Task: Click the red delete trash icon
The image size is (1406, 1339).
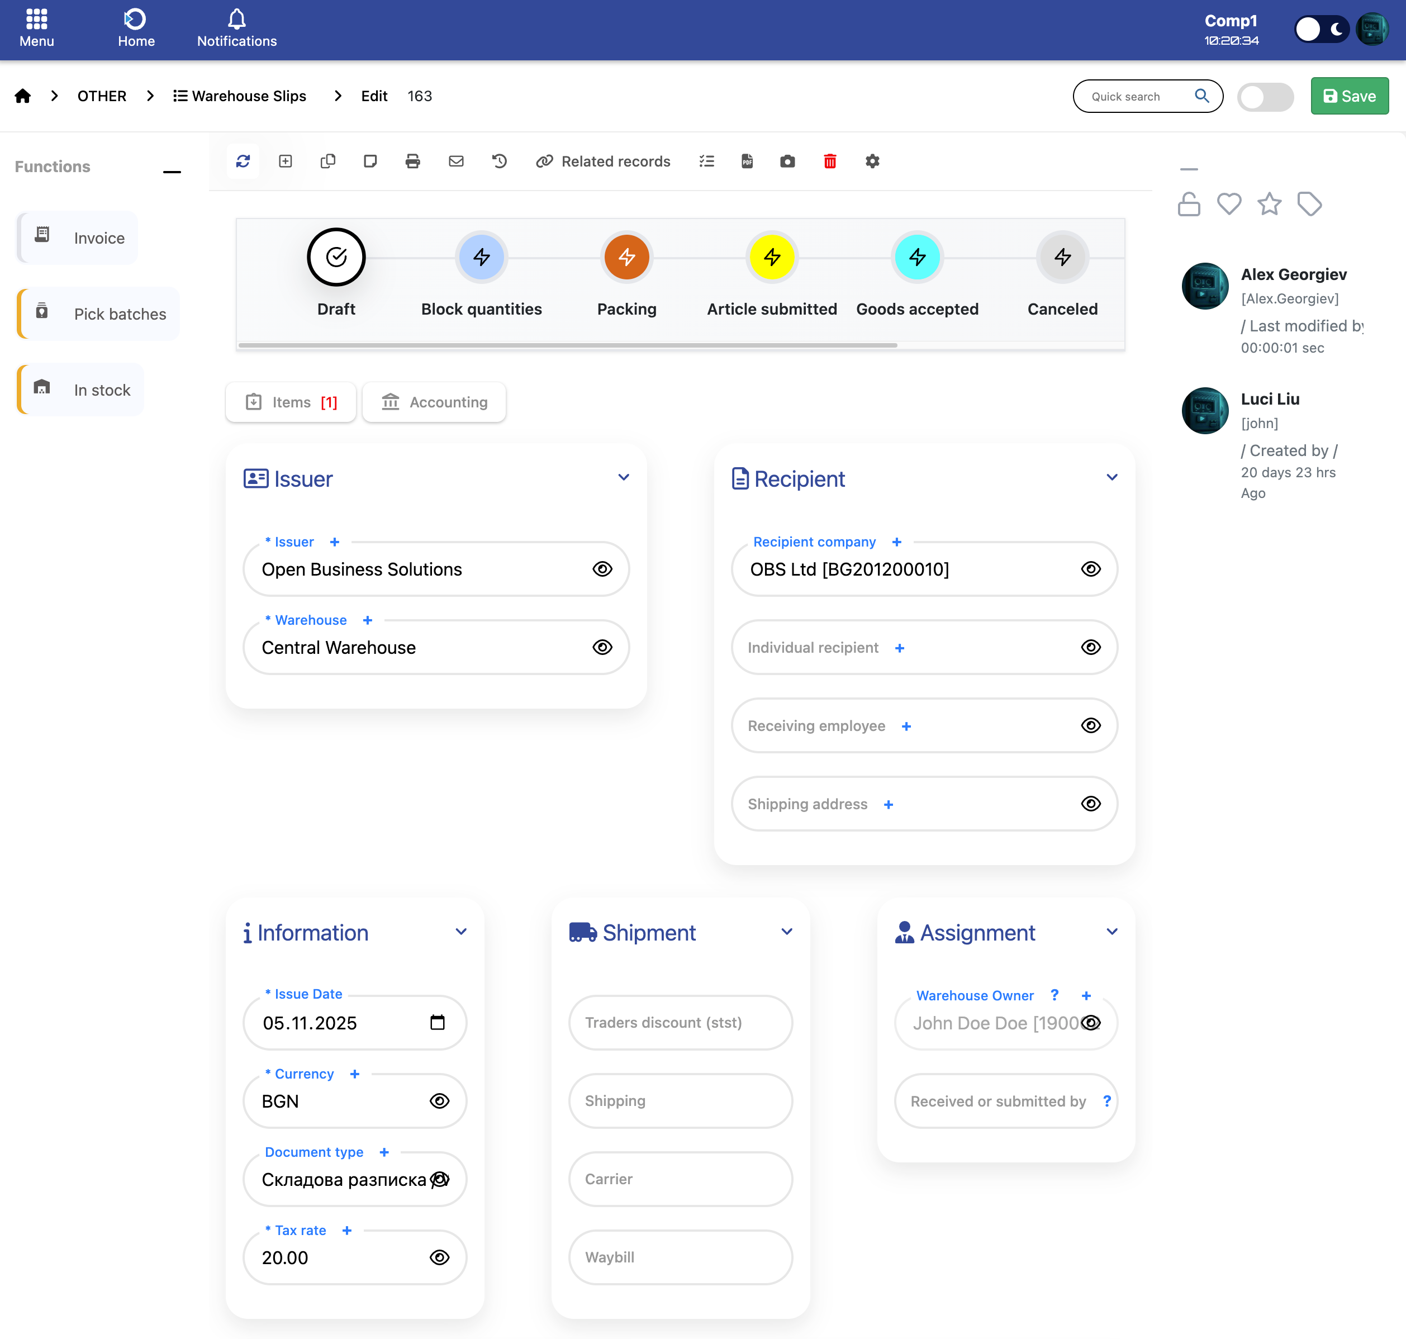Action: click(829, 162)
